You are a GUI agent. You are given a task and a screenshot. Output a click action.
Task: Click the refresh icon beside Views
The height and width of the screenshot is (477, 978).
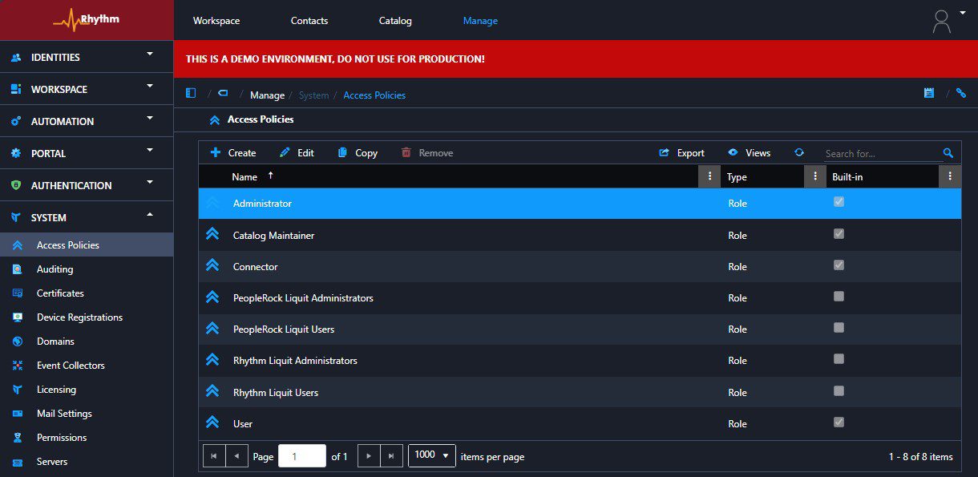click(x=798, y=152)
